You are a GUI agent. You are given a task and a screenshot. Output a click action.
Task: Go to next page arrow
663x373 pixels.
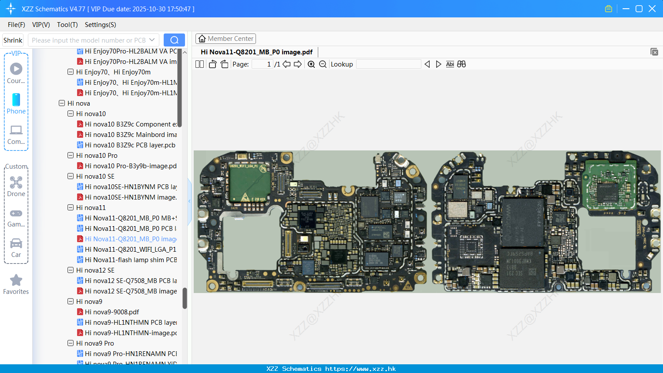tap(298, 64)
